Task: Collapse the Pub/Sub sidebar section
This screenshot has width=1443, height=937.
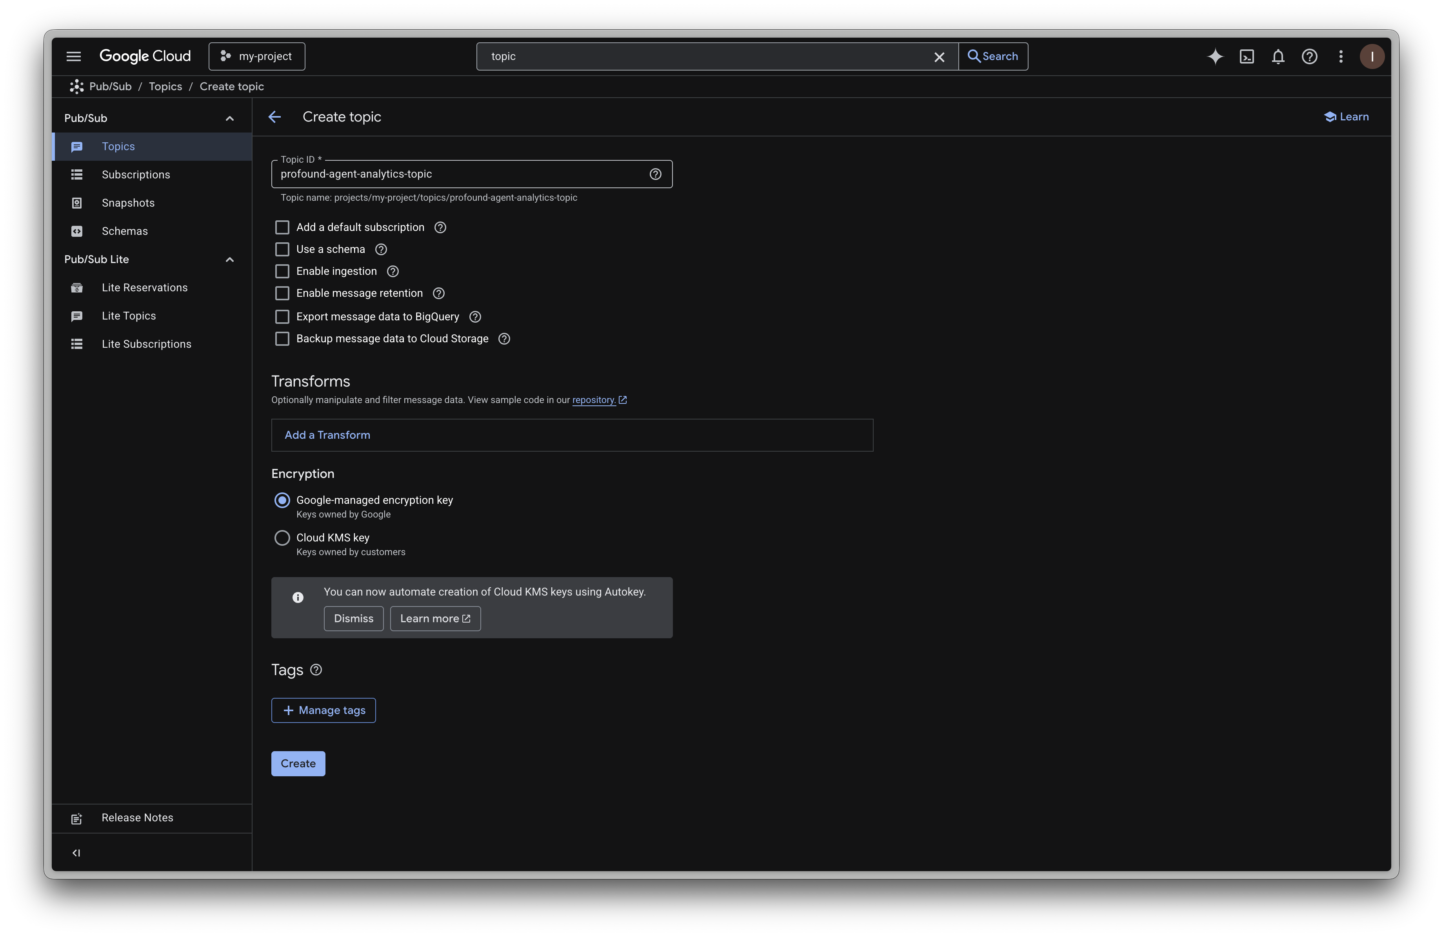Action: tap(230, 118)
